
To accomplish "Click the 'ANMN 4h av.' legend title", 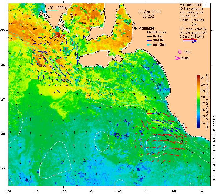I will click(157, 32).
